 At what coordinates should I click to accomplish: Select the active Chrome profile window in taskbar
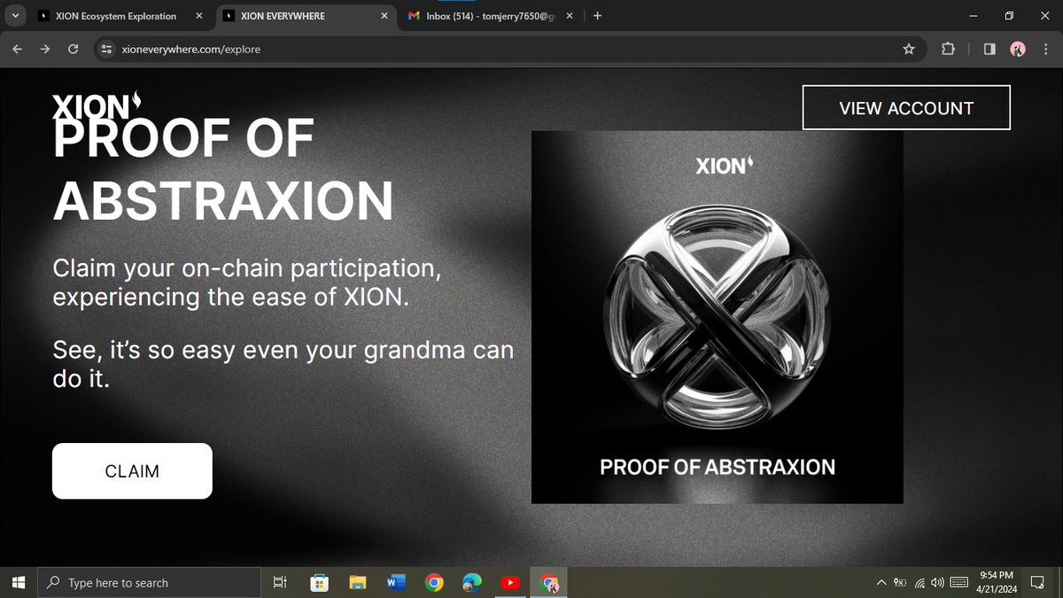pos(549,582)
